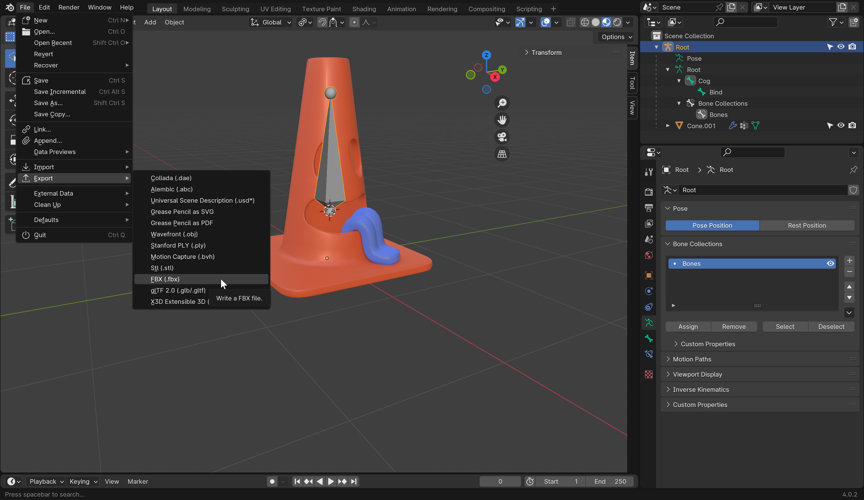Click the viewport zoom magnifier icon
This screenshot has height=500, width=864.
click(502, 103)
